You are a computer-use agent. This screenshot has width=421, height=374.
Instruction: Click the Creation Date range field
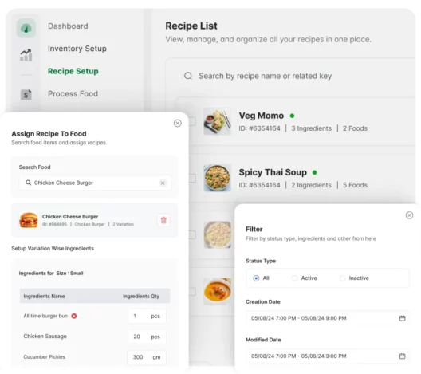coord(328,318)
